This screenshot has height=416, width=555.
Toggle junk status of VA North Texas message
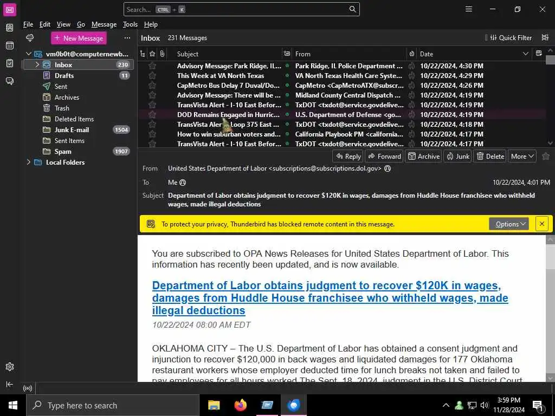pos(412,75)
